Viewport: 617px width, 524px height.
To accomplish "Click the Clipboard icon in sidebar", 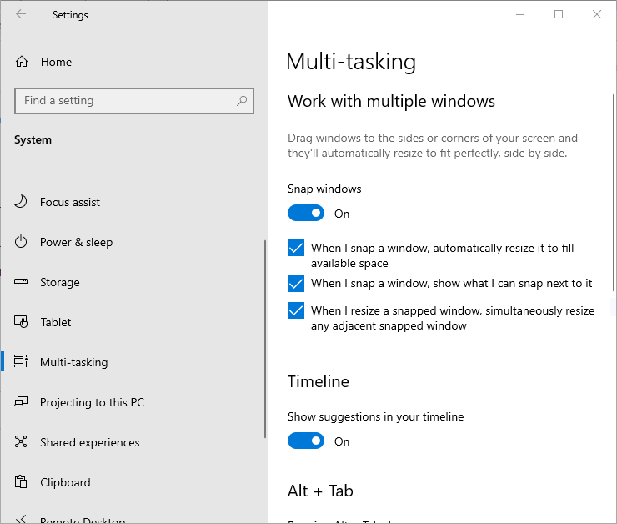I will 22,482.
